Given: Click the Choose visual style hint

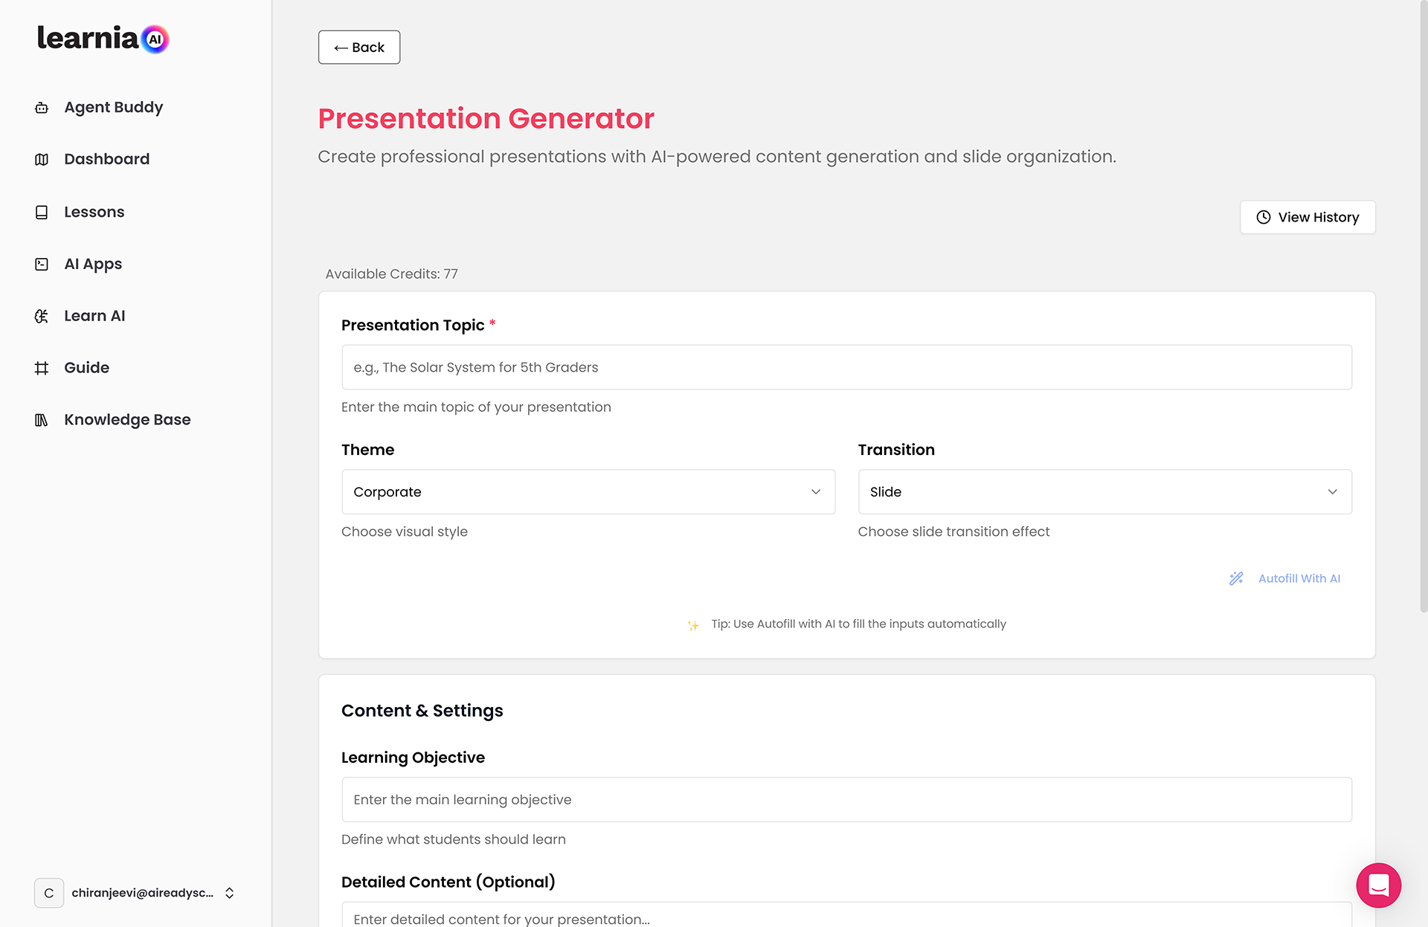Looking at the screenshot, I should click(x=404, y=532).
